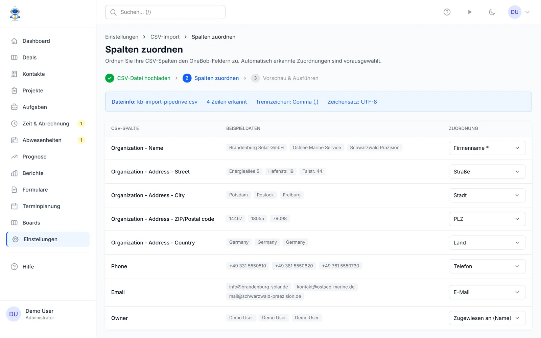Click the CSV-Import breadcrumb link
Screen dimensions: 541x338
(165, 37)
